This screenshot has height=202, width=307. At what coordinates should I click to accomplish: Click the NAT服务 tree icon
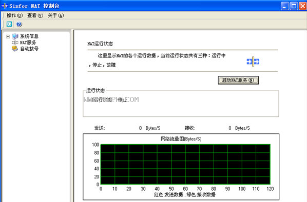15,43
